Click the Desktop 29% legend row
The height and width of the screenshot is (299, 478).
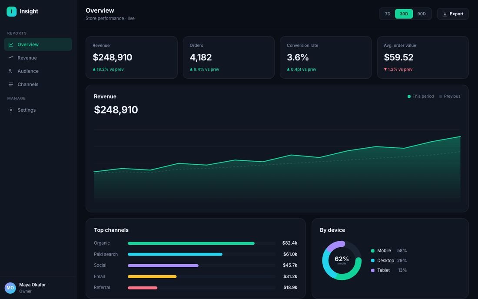click(x=389, y=261)
